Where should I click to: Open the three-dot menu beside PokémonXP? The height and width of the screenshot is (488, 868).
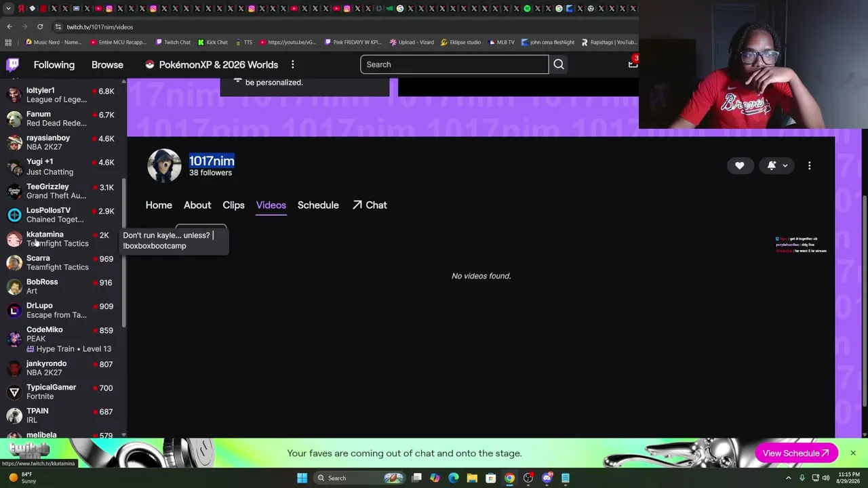(293, 64)
